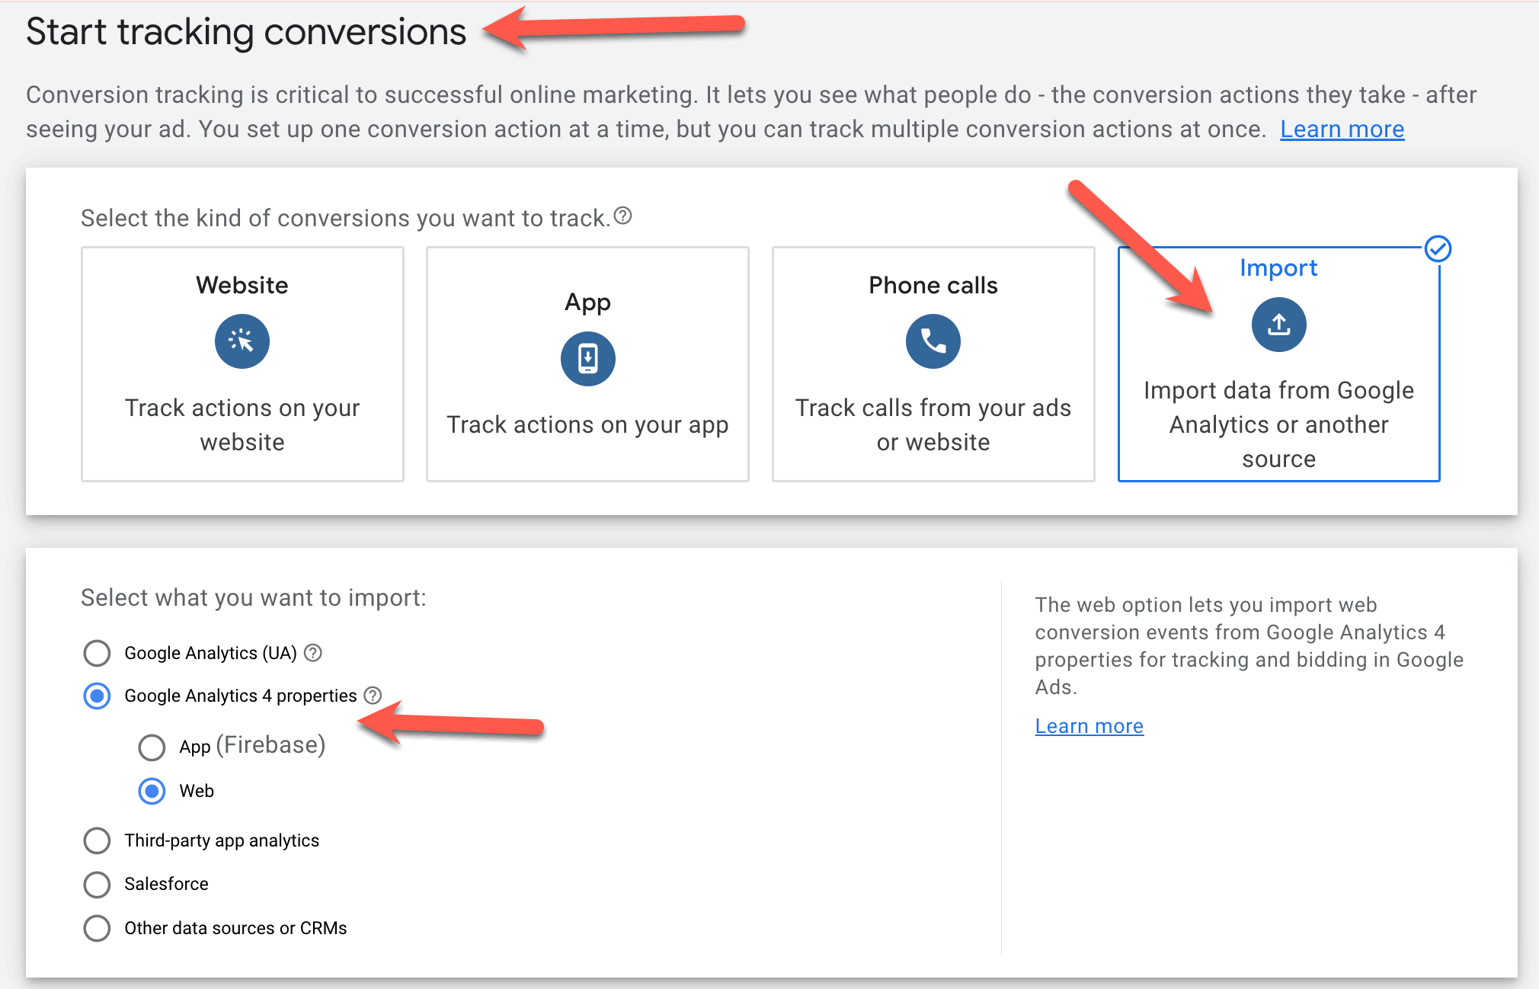
Task: Click the Website cursor icon
Action: click(x=242, y=341)
